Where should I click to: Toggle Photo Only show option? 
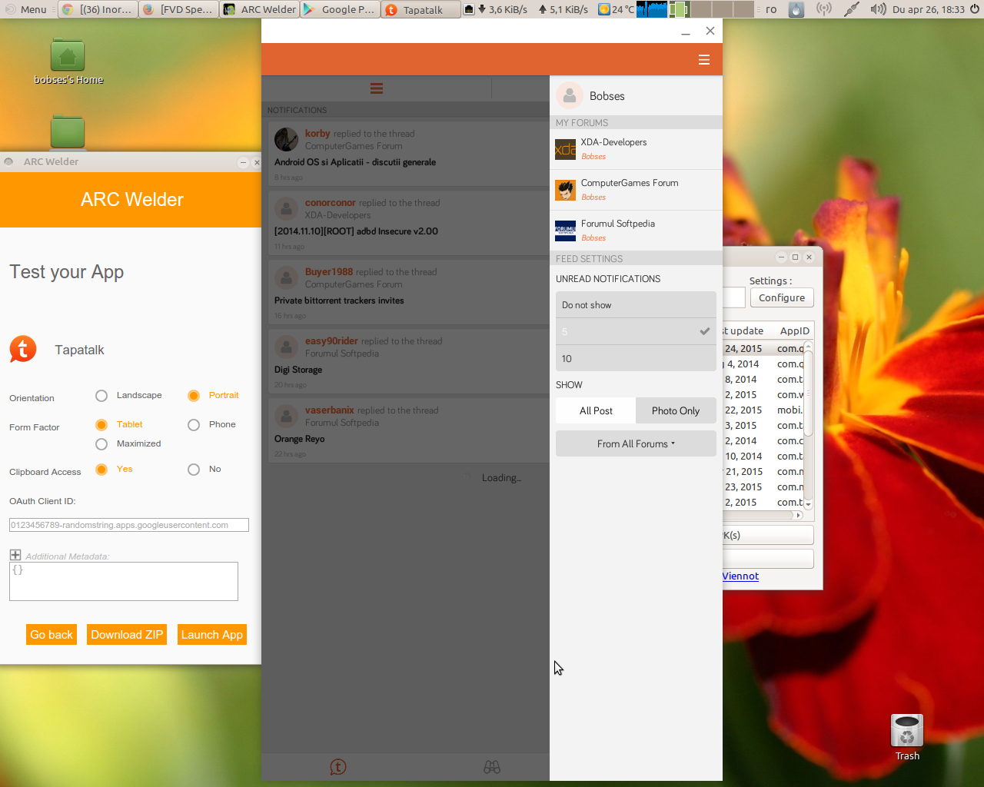(x=676, y=410)
